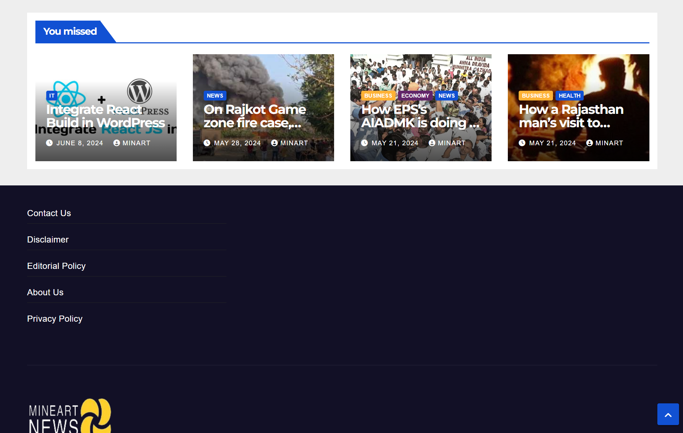Click the Mineart News footer logo

coord(70,416)
